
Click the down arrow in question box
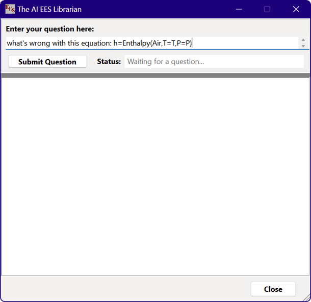[303, 46]
